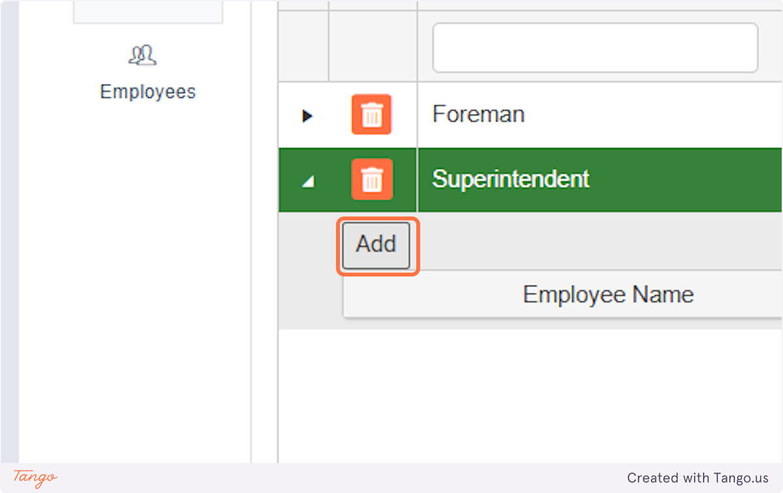Screen dimensions: 783x493
Task: Click the Tango logo in footer
Action: pos(35,477)
